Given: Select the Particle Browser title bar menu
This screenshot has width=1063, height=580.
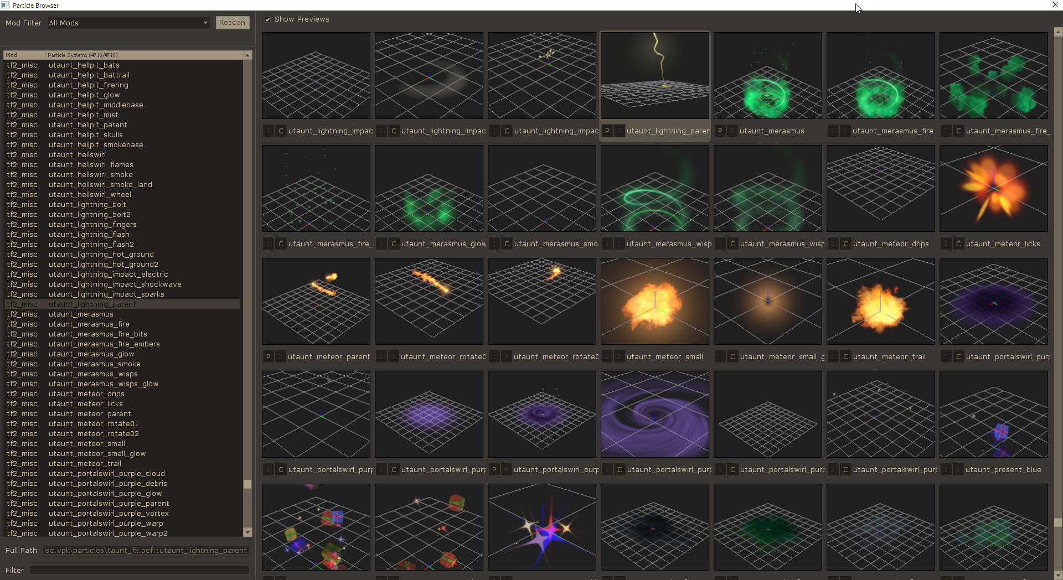Looking at the screenshot, I should pos(5,5).
